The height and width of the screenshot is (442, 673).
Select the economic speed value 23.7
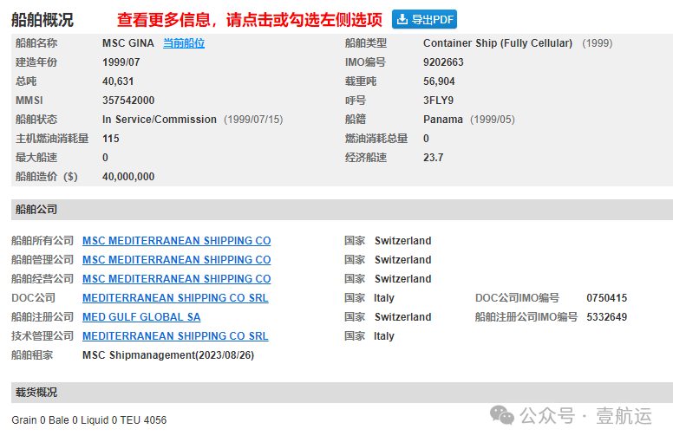coord(433,158)
